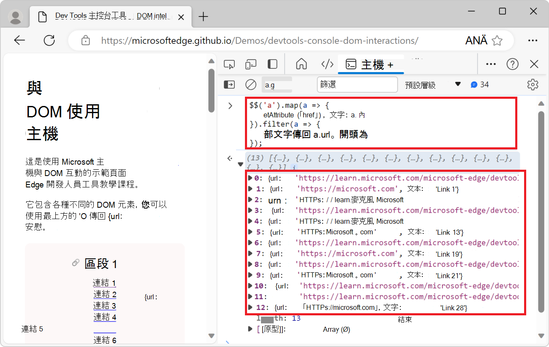This screenshot has width=549, height=347.
Task: Reload the page with the Refresh icon
Action: pyautogui.click(x=49, y=41)
